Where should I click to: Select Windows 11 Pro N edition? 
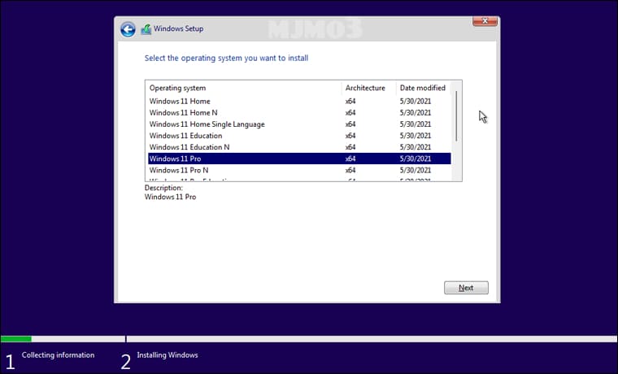click(299, 170)
